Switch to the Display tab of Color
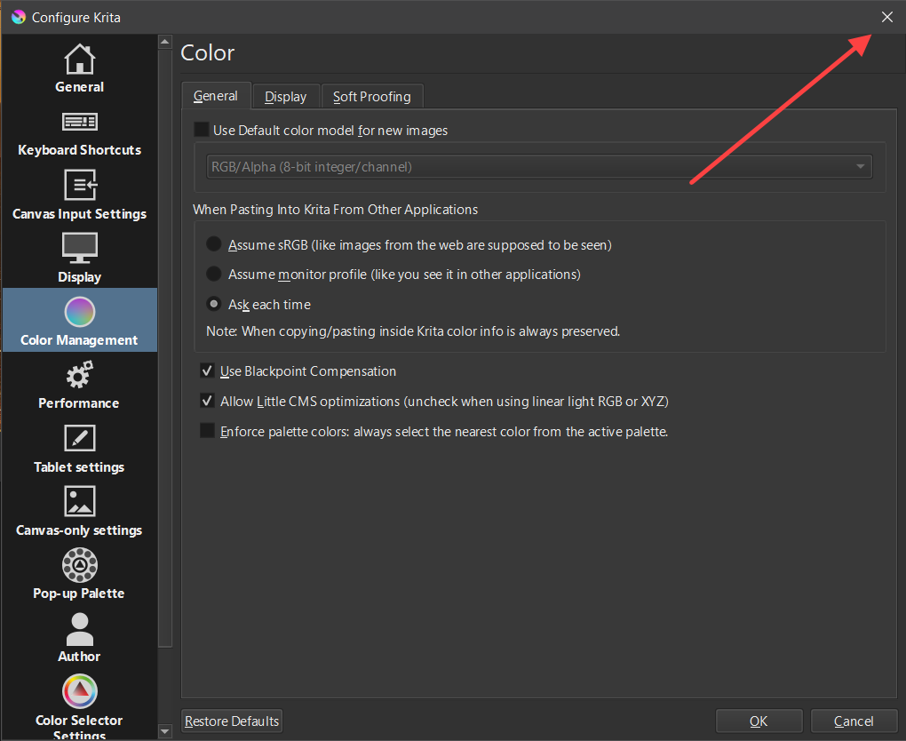Viewport: 906px width, 741px height. point(285,97)
